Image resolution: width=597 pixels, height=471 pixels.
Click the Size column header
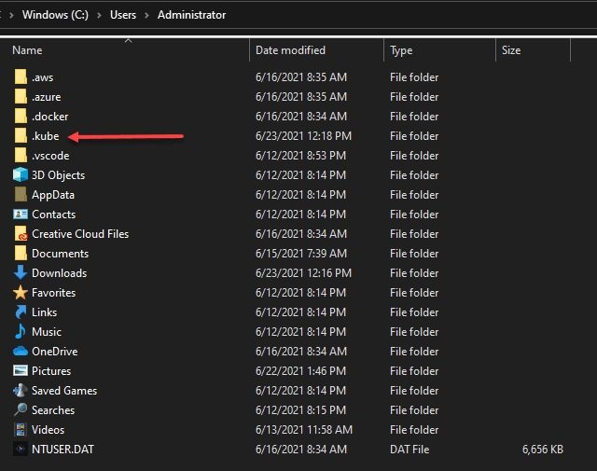coord(511,50)
